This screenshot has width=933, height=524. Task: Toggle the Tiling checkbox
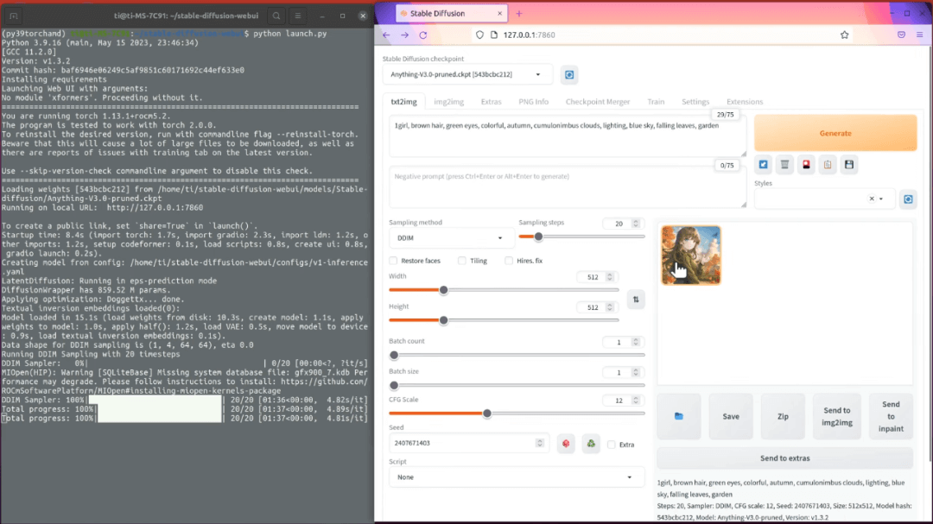(x=462, y=261)
